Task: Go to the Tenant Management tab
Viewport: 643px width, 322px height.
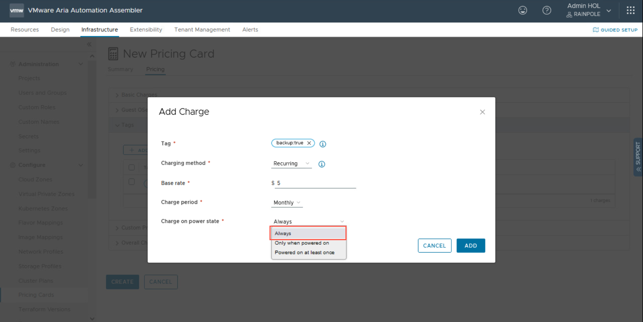Action: (x=202, y=30)
